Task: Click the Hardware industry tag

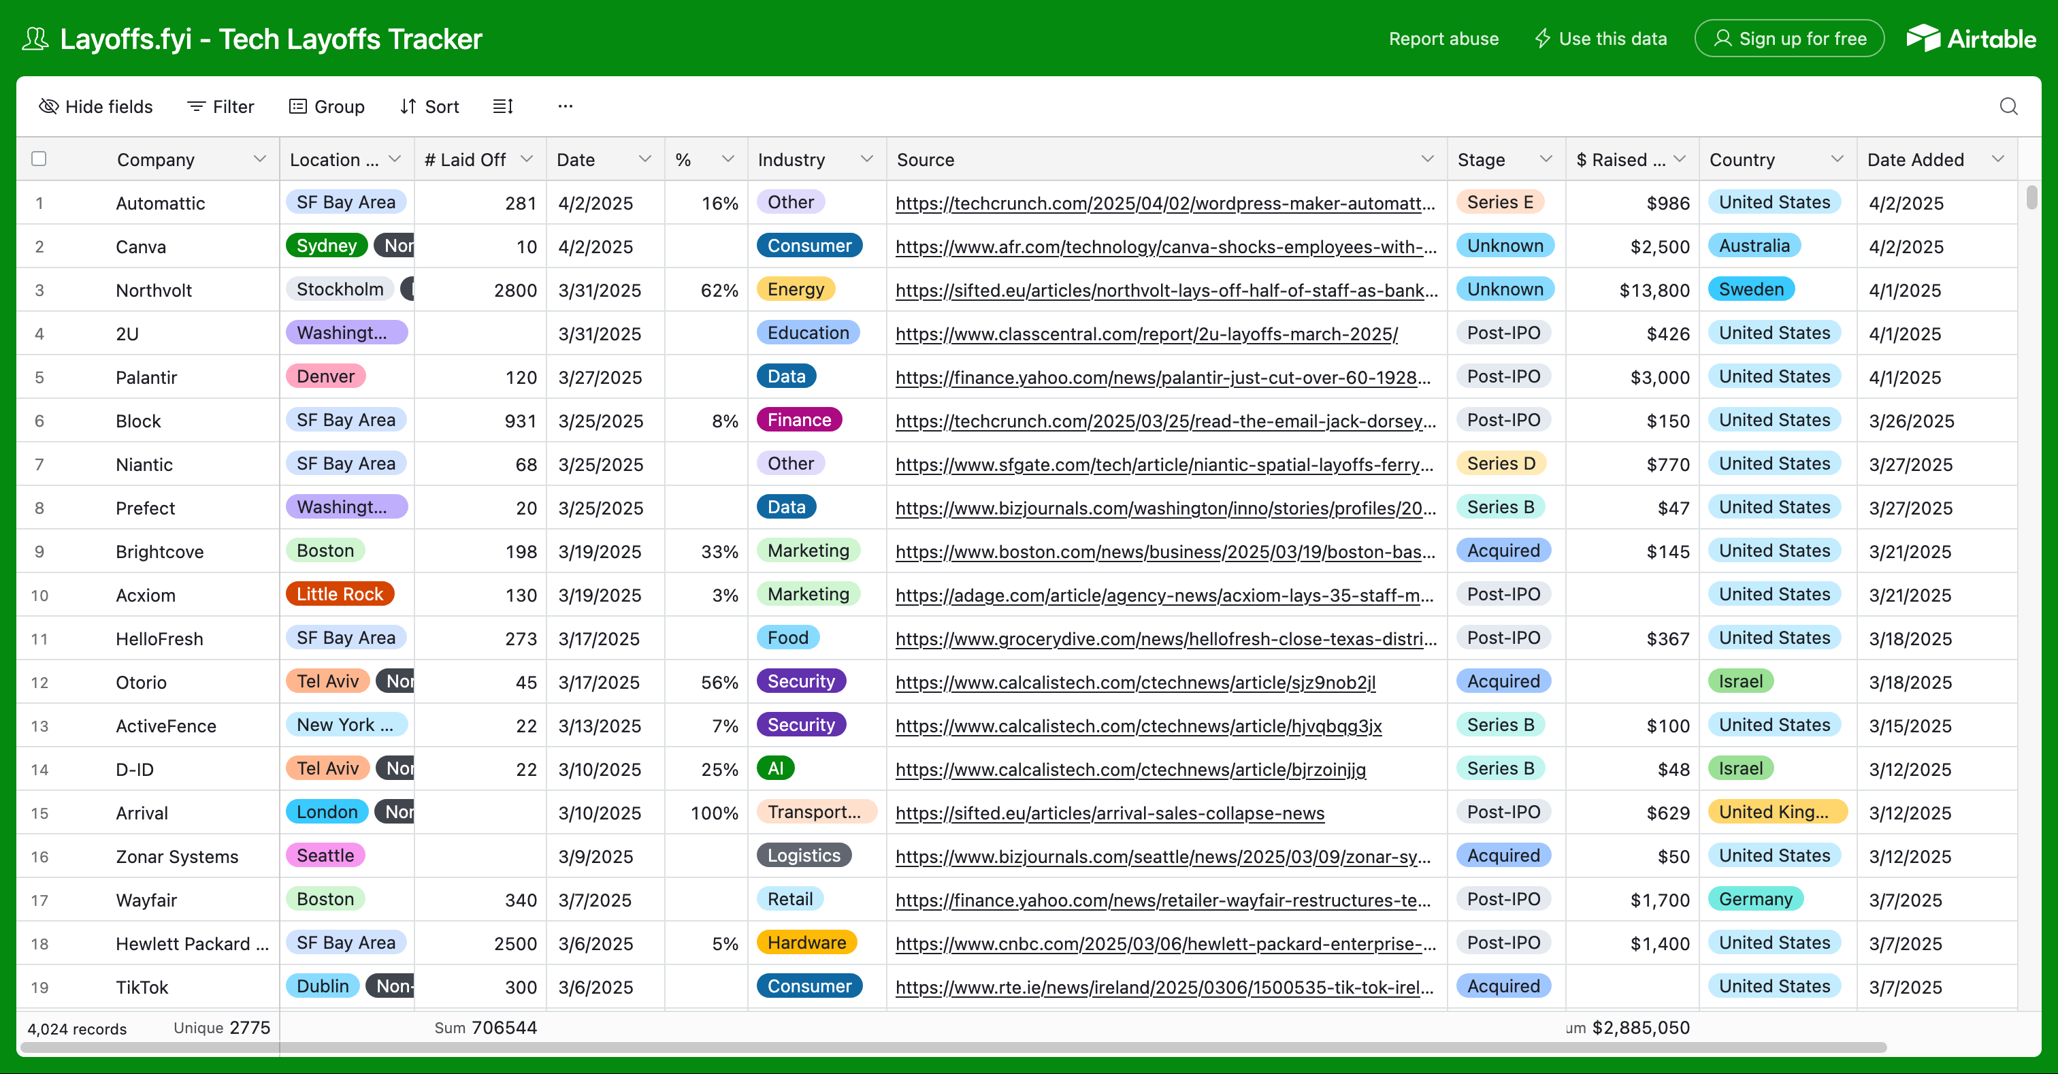Action: click(806, 942)
